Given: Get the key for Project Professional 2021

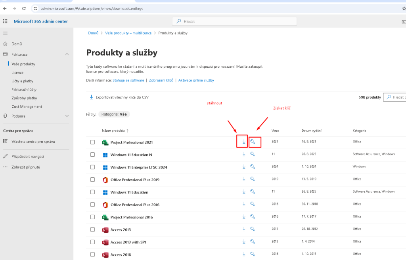Looking at the screenshot, I should pos(253,142).
